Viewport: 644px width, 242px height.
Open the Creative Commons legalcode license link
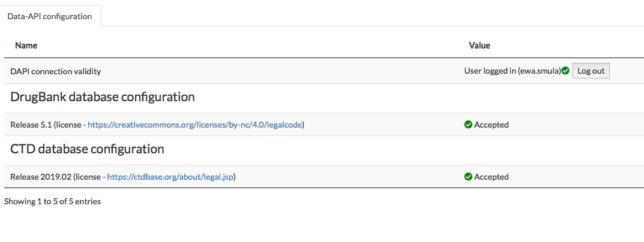coord(194,125)
